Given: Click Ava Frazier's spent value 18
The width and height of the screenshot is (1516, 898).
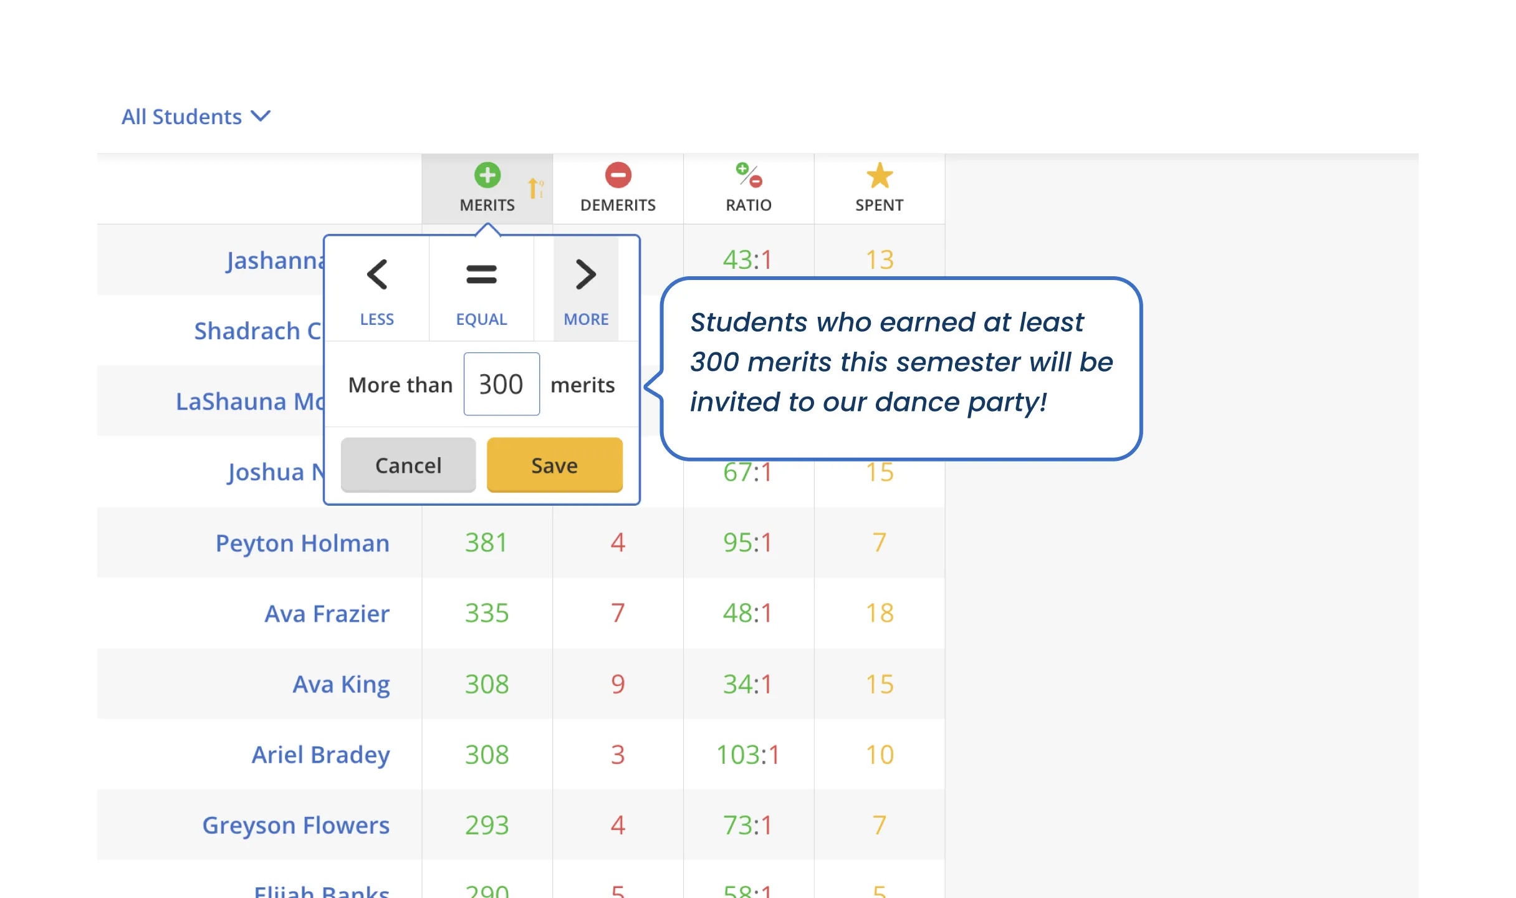Looking at the screenshot, I should (880, 613).
